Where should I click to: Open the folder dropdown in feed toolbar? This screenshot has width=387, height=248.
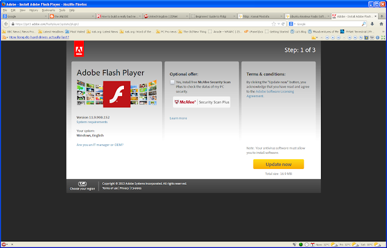tap(314, 37)
